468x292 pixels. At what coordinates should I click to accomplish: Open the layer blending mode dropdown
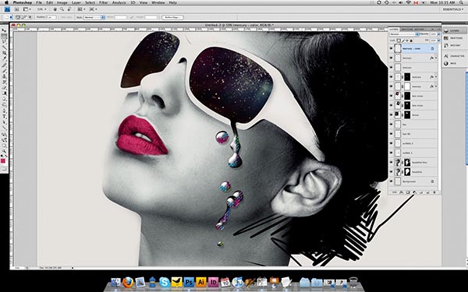[404, 34]
